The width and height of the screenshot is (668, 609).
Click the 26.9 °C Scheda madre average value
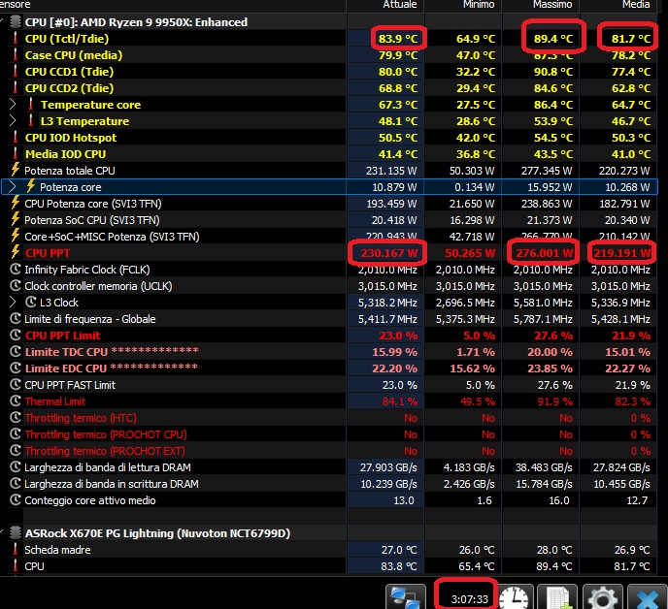point(632,550)
